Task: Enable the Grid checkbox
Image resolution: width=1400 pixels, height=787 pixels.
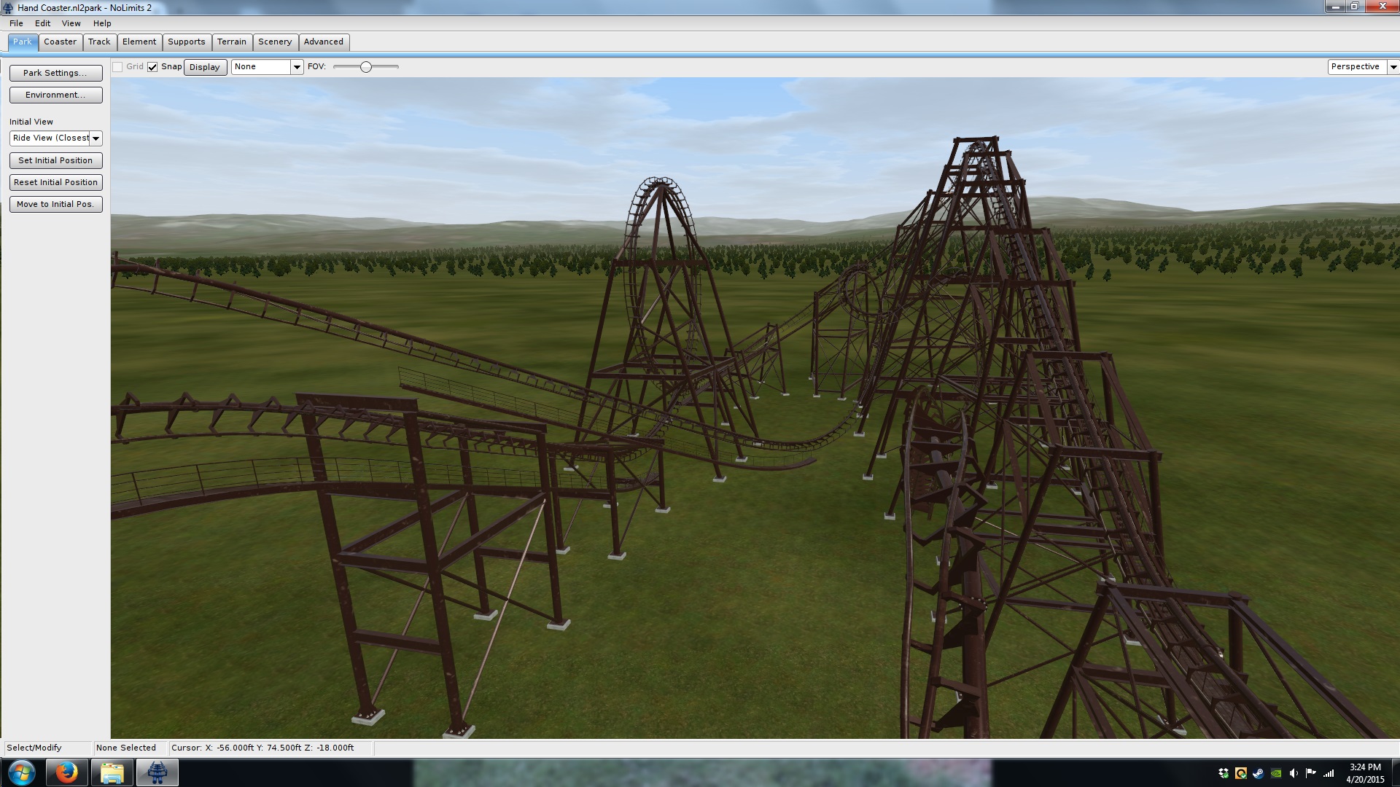Action: point(117,67)
